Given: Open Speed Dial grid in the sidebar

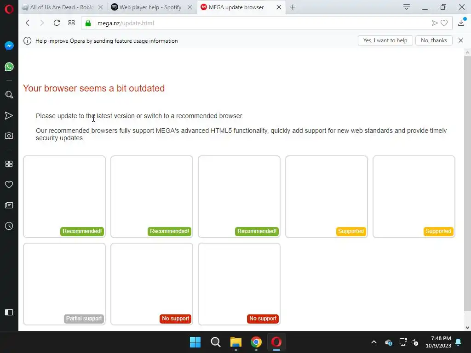Looking at the screenshot, I should click(x=9, y=164).
